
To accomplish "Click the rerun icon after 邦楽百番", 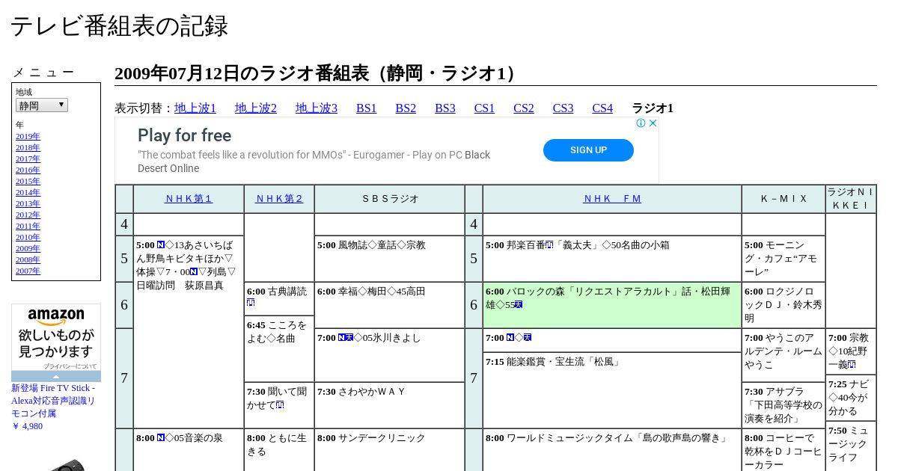I will (549, 245).
